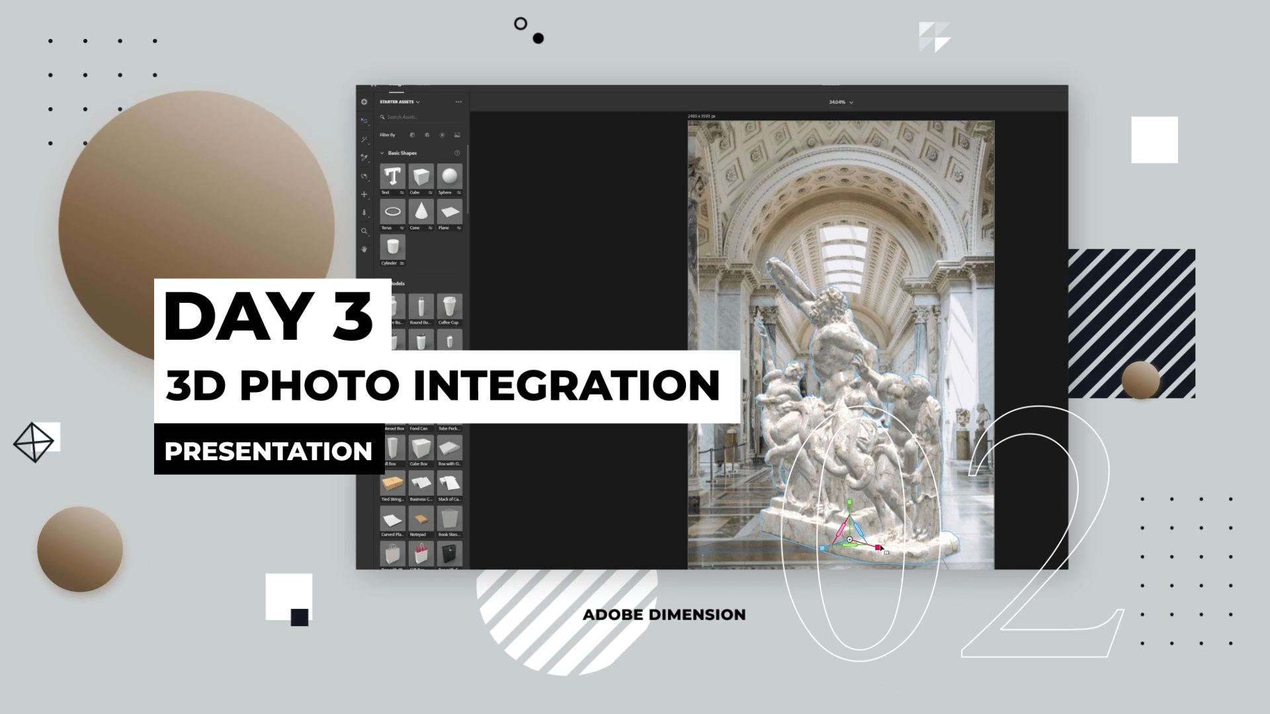Select the Orbit camera tool
Viewport: 1270px width, 714px height.
(x=364, y=176)
